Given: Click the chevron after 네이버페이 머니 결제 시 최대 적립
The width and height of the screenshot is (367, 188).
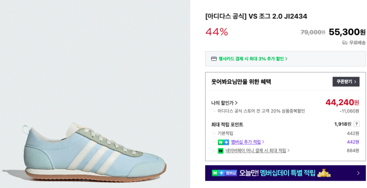Looking at the screenshot, I should coord(288,150).
